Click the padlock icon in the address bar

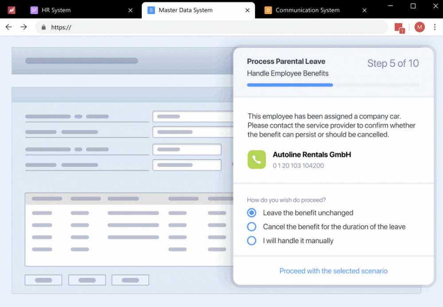click(43, 27)
